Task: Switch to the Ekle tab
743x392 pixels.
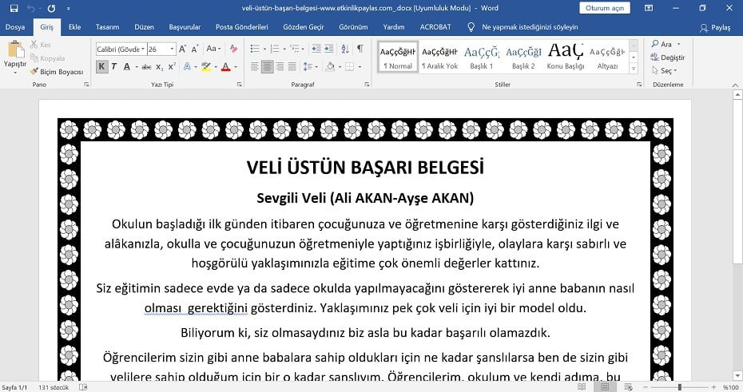Action: (x=74, y=27)
